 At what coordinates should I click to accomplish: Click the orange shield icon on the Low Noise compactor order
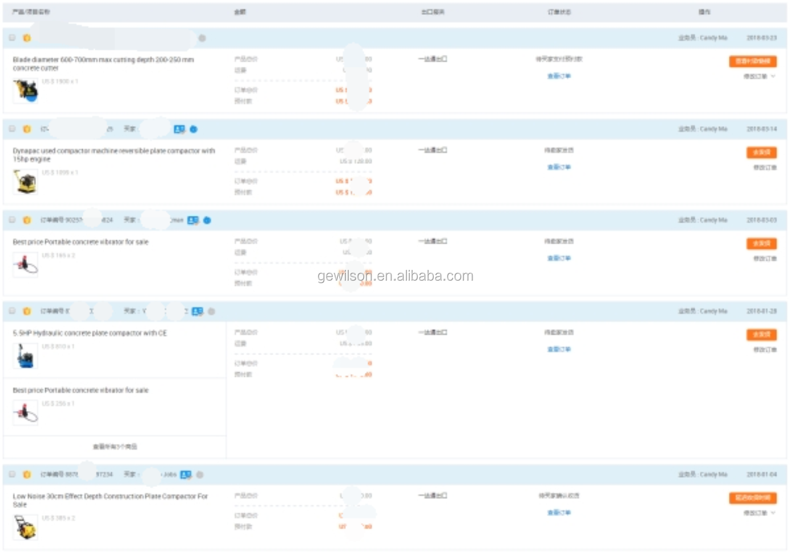[x=27, y=475]
